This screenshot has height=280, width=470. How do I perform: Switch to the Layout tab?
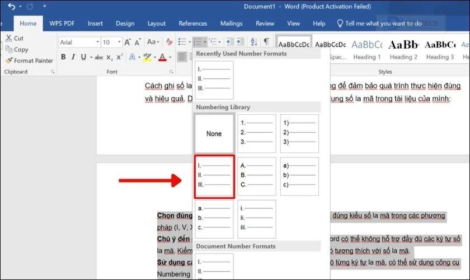157,24
